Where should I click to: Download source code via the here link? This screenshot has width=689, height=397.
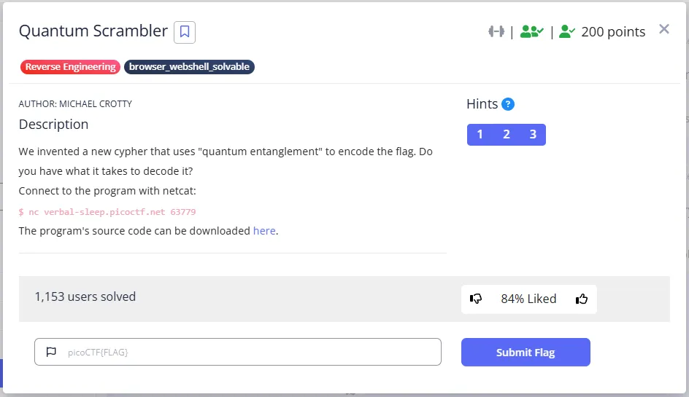[264, 231]
